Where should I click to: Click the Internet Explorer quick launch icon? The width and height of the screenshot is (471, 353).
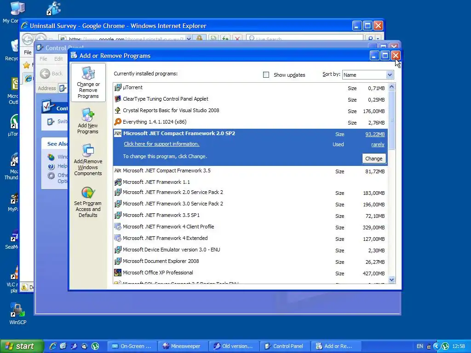(53, 346)
